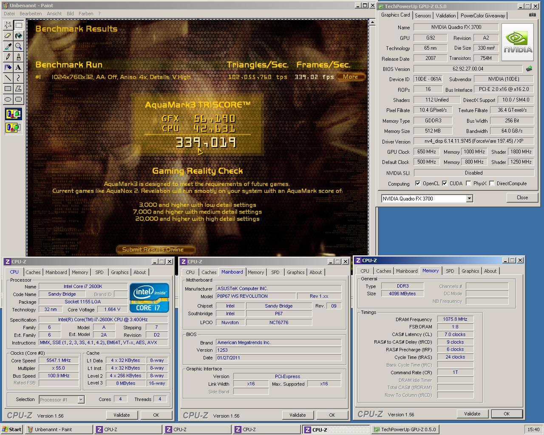Viewport: 544px width, 435px height.
Task: Choose the transparent selection option in Paint
Action: click(13, 127)
